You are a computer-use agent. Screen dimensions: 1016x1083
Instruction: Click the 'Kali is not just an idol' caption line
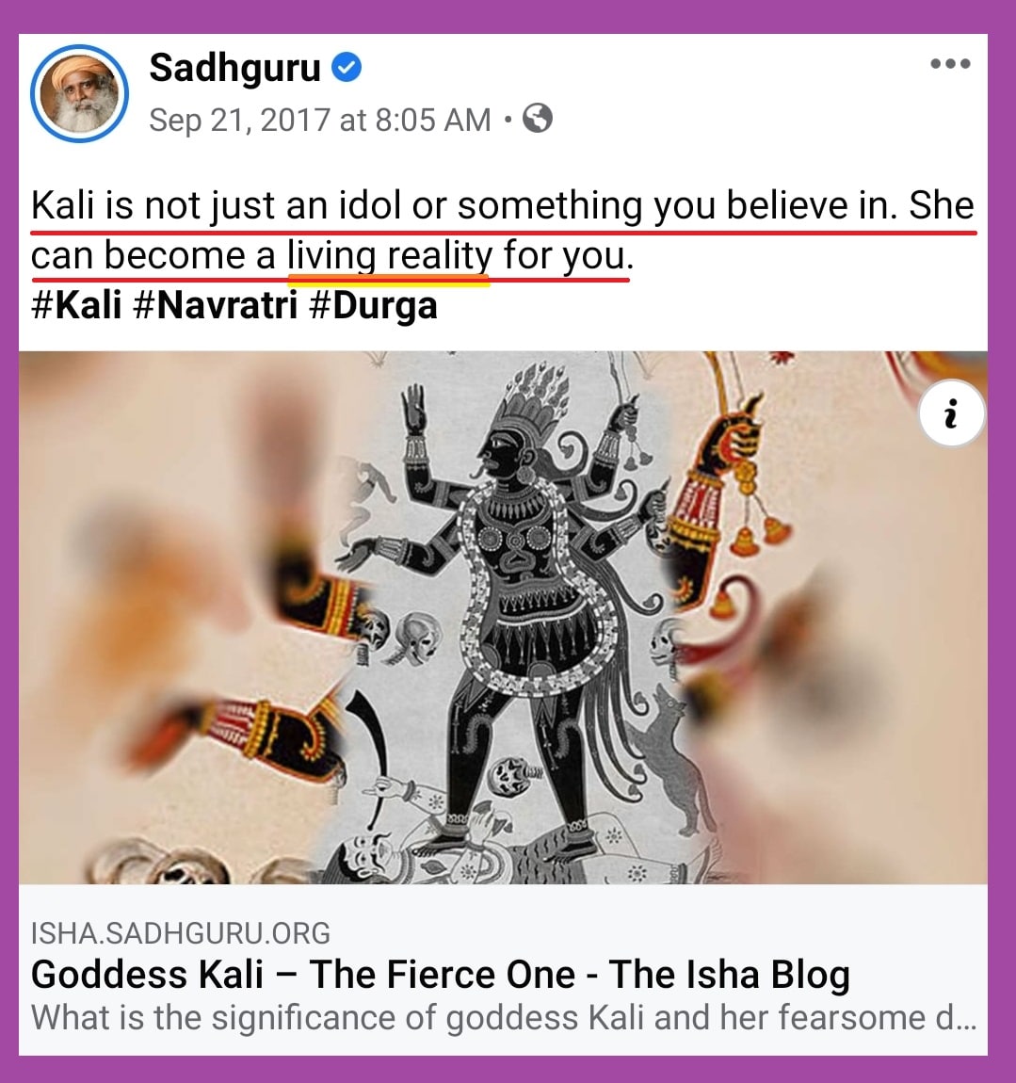503,206
